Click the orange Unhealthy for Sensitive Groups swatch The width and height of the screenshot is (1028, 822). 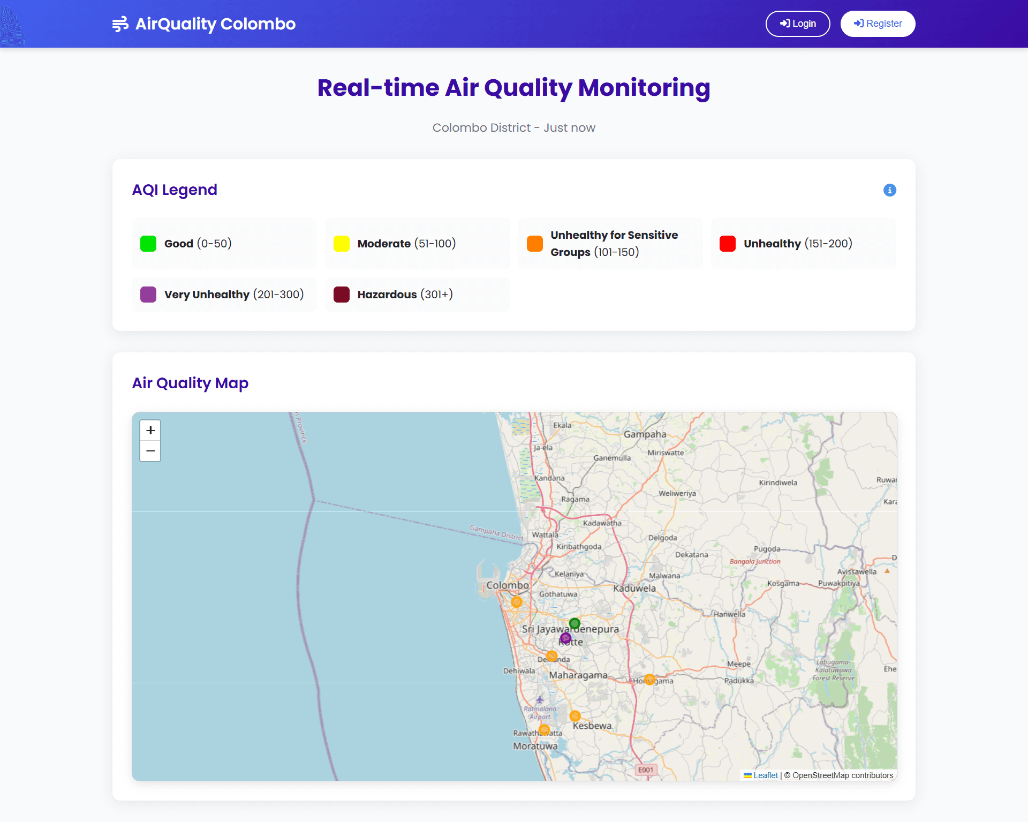(x=535, y=244)
